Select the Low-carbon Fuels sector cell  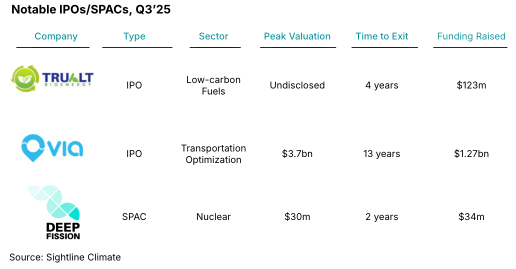pos(213,85)
